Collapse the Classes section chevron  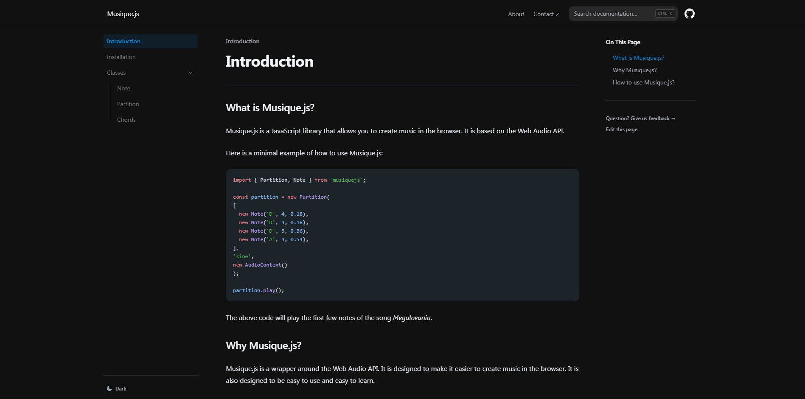click(x=191, y=73)
